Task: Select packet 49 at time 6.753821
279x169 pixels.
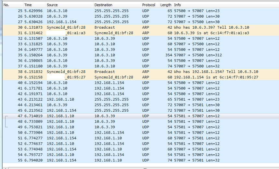Action: pos(141,127)
